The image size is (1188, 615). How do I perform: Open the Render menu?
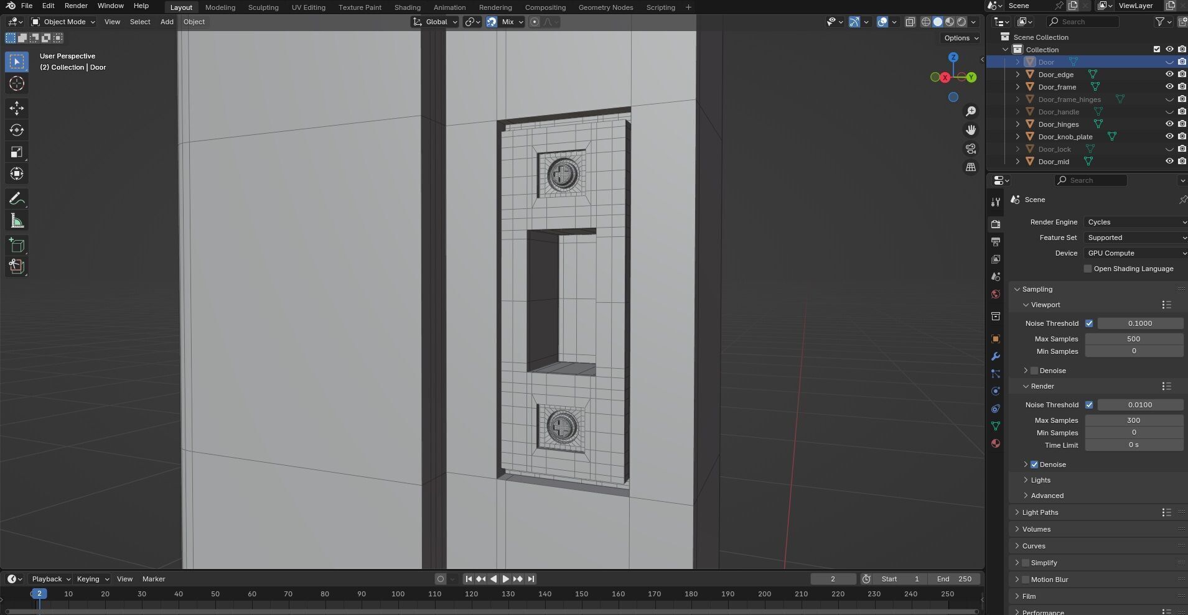coord(76,6)
